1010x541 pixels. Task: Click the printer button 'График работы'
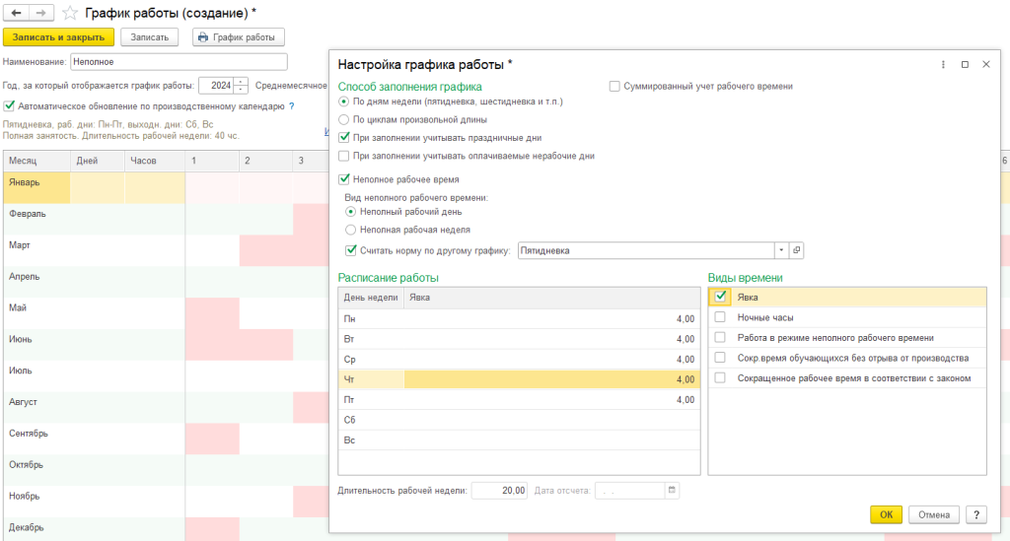238,37
